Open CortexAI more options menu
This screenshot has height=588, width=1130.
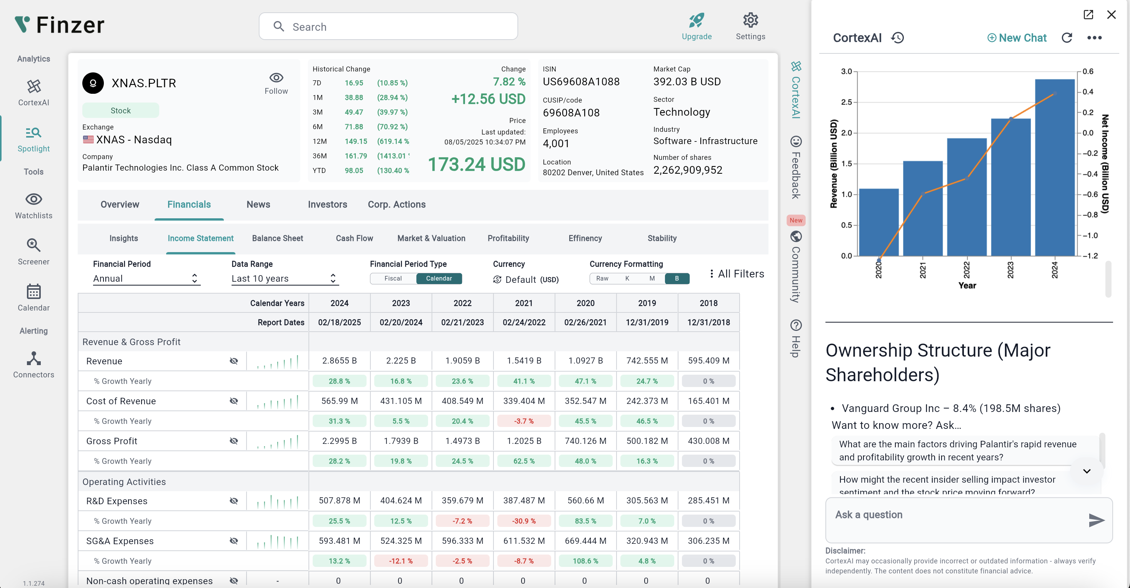(1094, 38)
